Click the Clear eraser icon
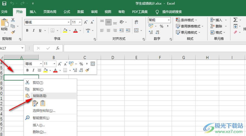 pyautogui.click(x=235, y=32)
